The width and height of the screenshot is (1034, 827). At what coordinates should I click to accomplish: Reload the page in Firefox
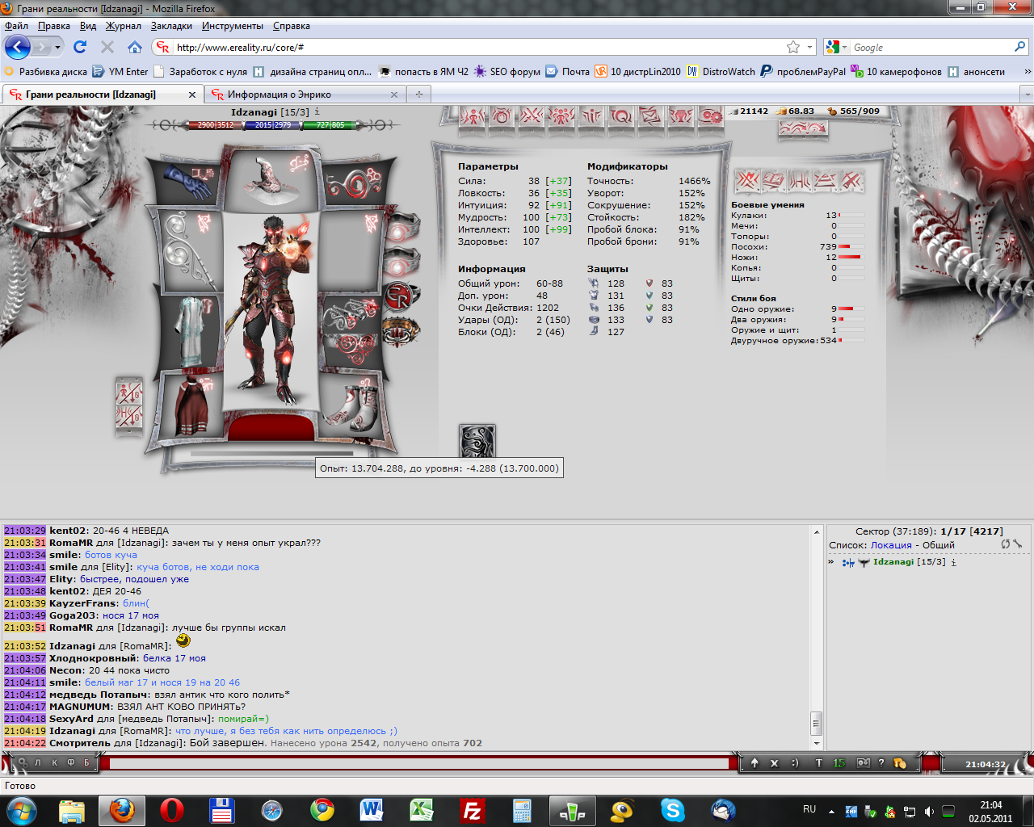click(x=80, y=47)
